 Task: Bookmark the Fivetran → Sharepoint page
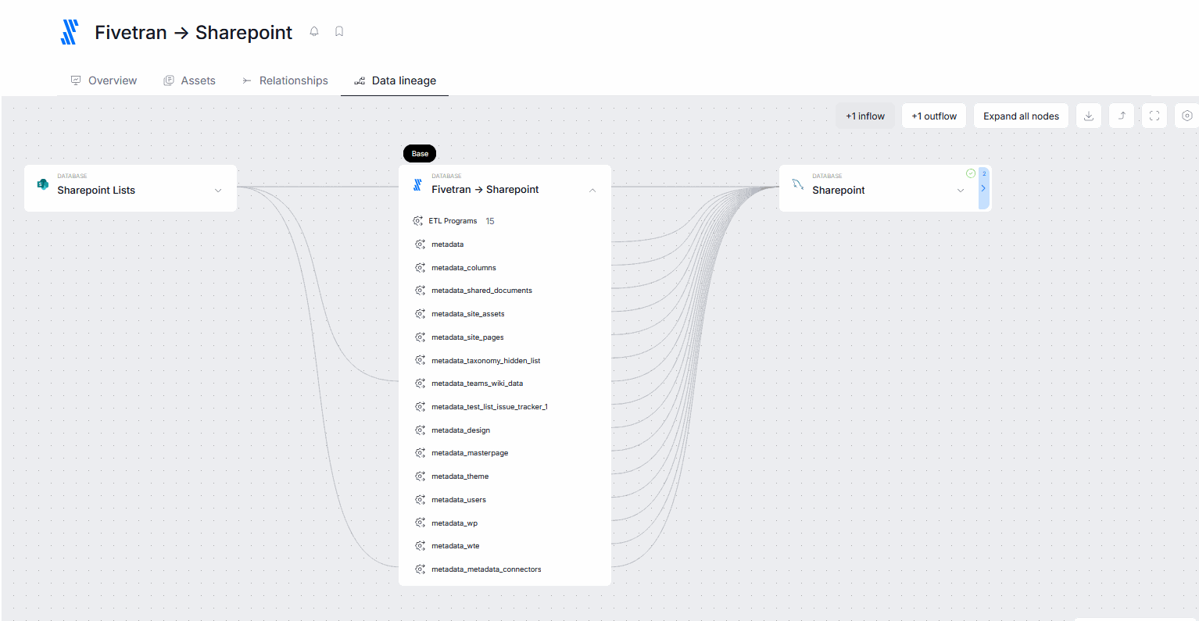339,32
